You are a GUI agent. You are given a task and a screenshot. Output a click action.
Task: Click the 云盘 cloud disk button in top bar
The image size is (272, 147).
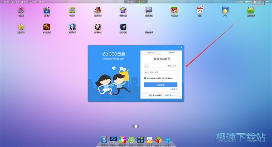pos(257,2)
